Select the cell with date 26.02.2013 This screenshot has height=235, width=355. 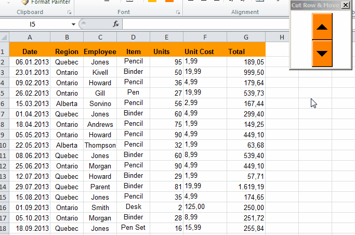pyautogui.click(x=30, y=93)
